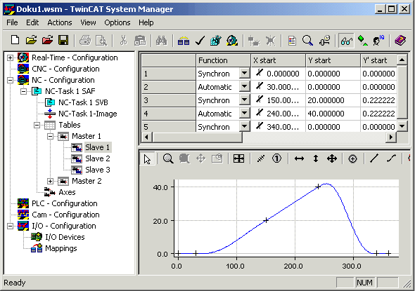
Task: Click the Print Preview icon
Action: tap(101, 41)
